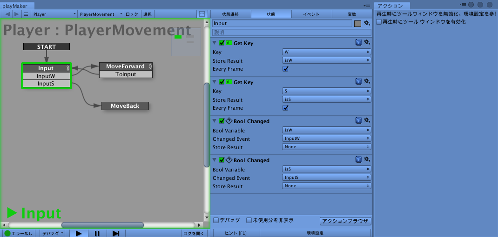Toggle the minimap icon in graph toolbar

pyautogui.click(x=202, y=14)
